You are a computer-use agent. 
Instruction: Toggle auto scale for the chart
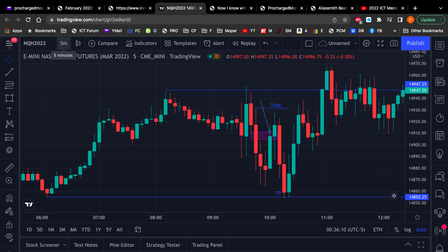click(x=421, y=230)
